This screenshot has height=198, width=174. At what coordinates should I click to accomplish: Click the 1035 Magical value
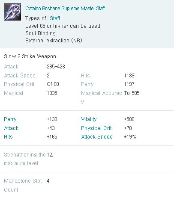coord(52,93)
